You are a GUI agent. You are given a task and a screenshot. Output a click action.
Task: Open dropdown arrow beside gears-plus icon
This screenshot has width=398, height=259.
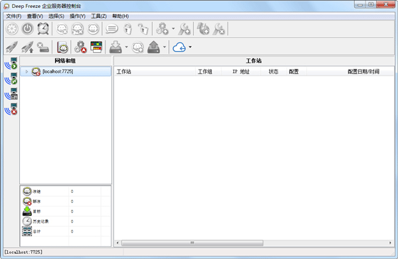coord(173,28)
